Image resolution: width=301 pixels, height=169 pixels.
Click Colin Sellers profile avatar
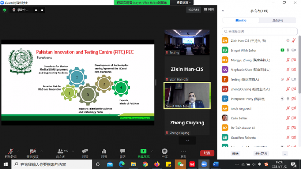[225, 118]
